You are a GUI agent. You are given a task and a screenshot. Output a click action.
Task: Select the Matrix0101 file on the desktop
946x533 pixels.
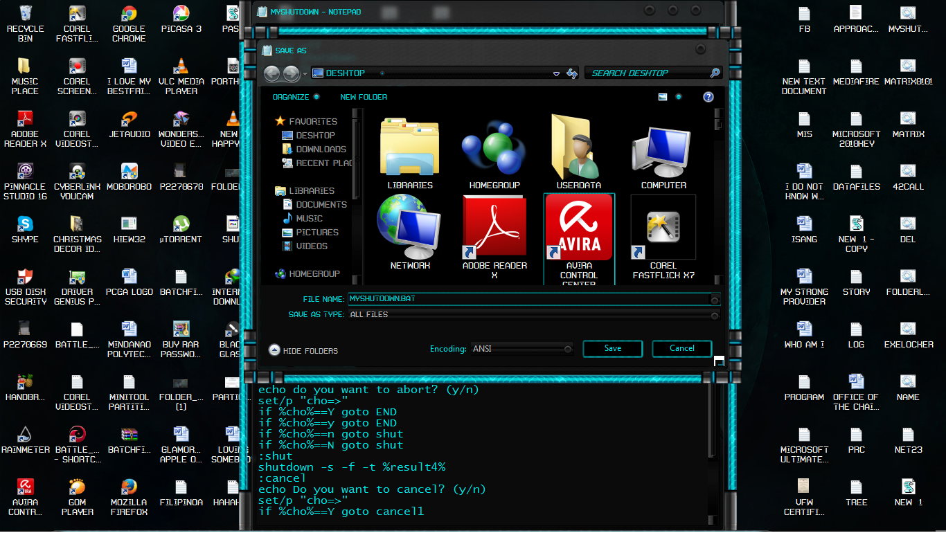coord(908,71)
